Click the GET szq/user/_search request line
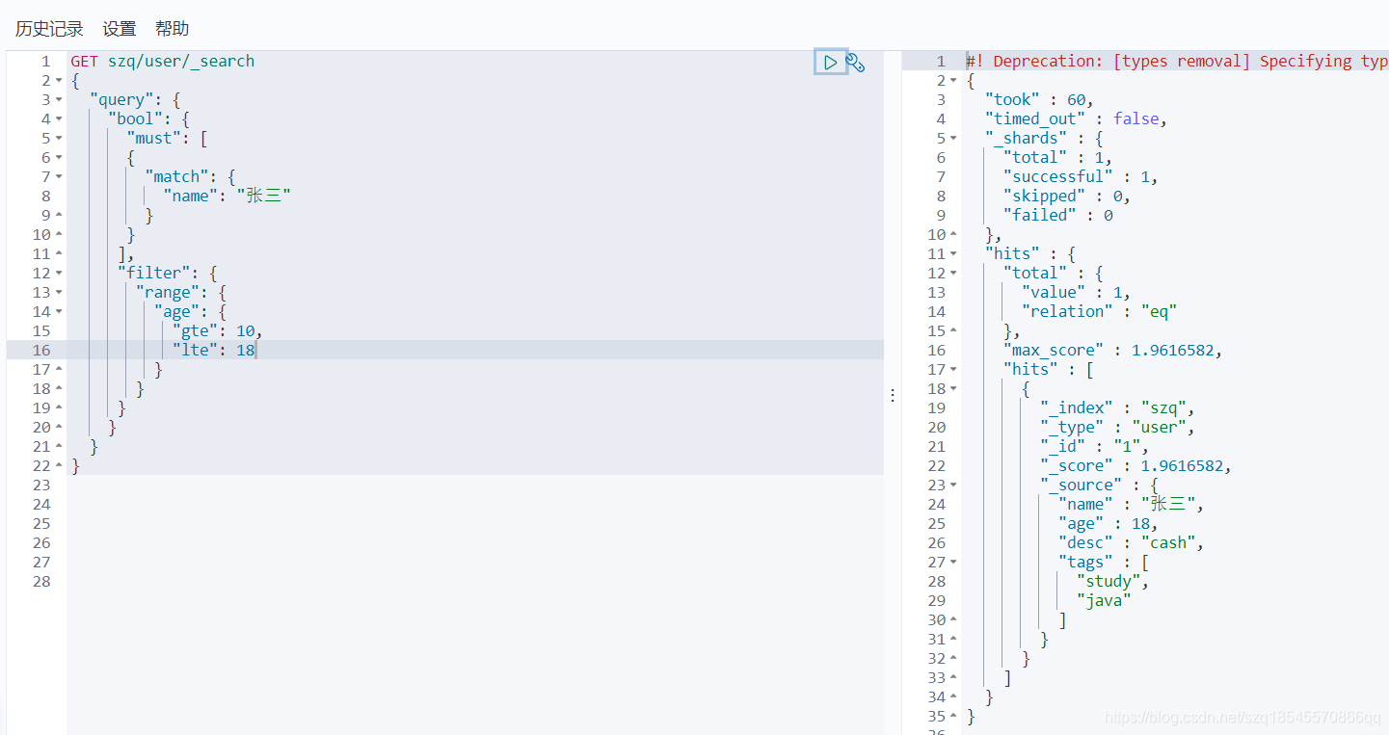Screen dimensions: 1389x735 tap(162, 61)
